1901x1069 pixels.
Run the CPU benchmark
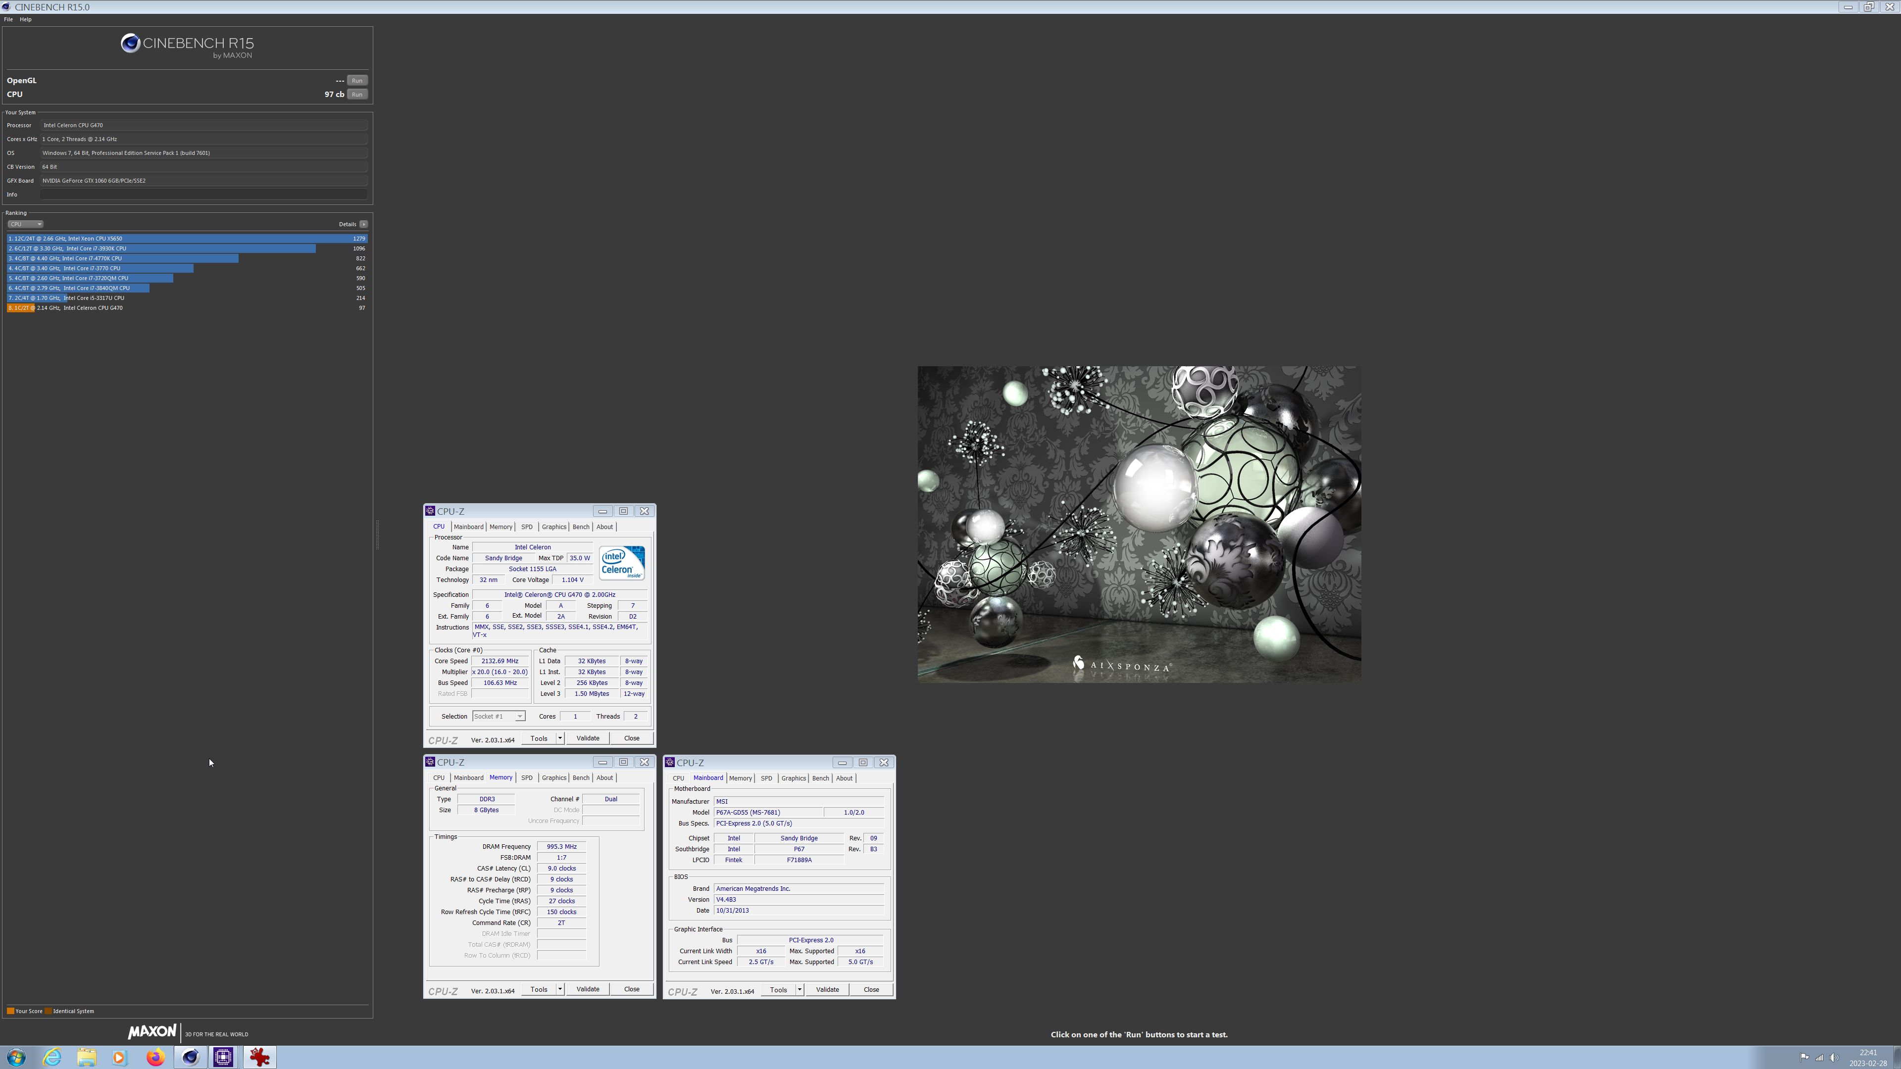357,95
